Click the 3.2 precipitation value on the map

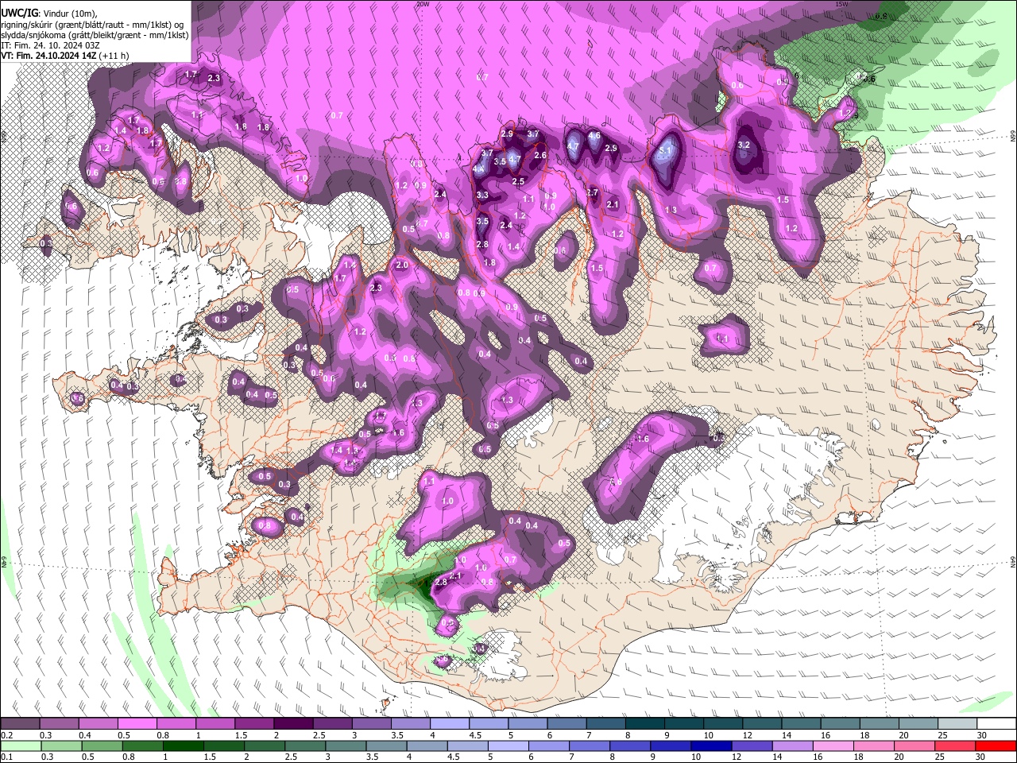(744, 145)
